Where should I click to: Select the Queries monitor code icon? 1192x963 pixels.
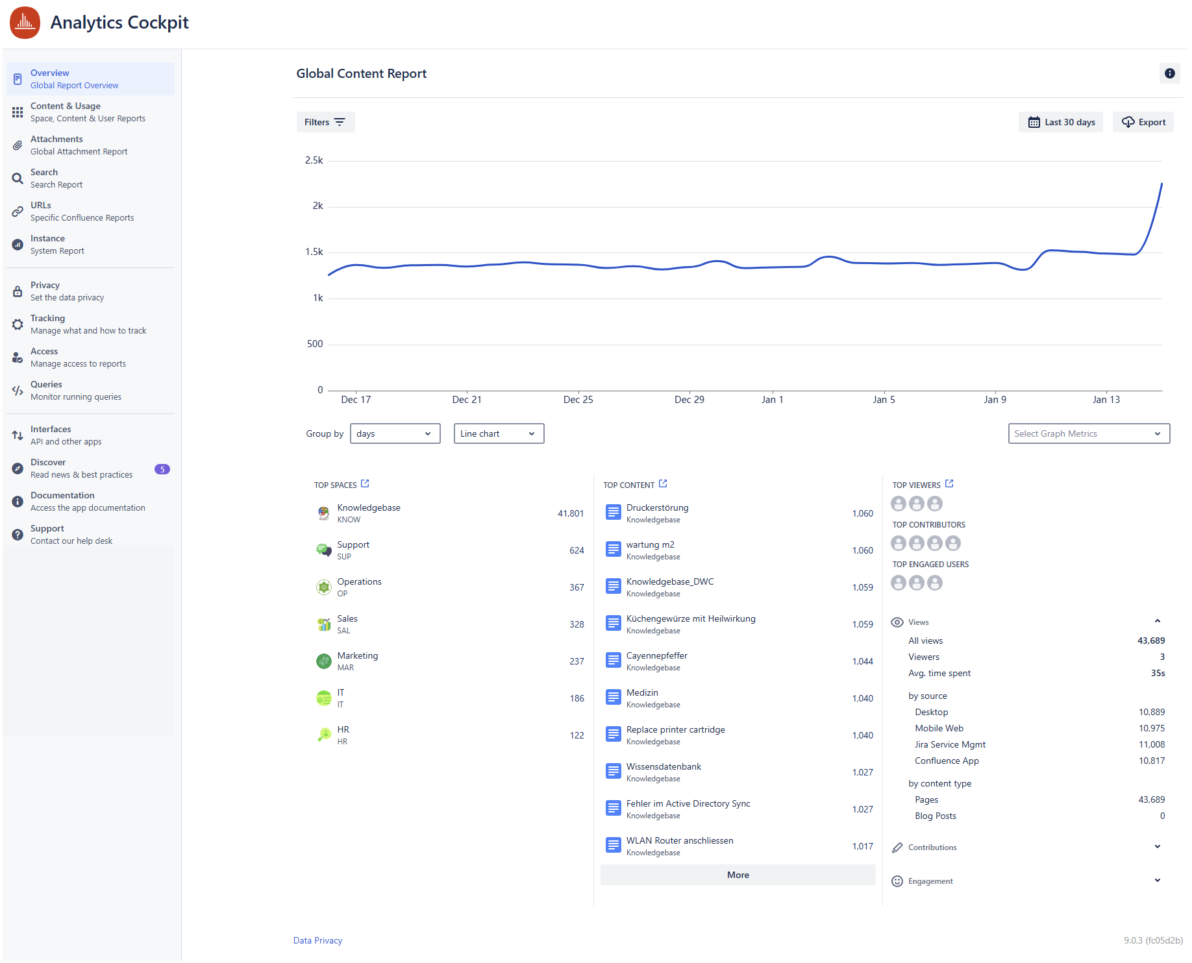tap(18, 391)
